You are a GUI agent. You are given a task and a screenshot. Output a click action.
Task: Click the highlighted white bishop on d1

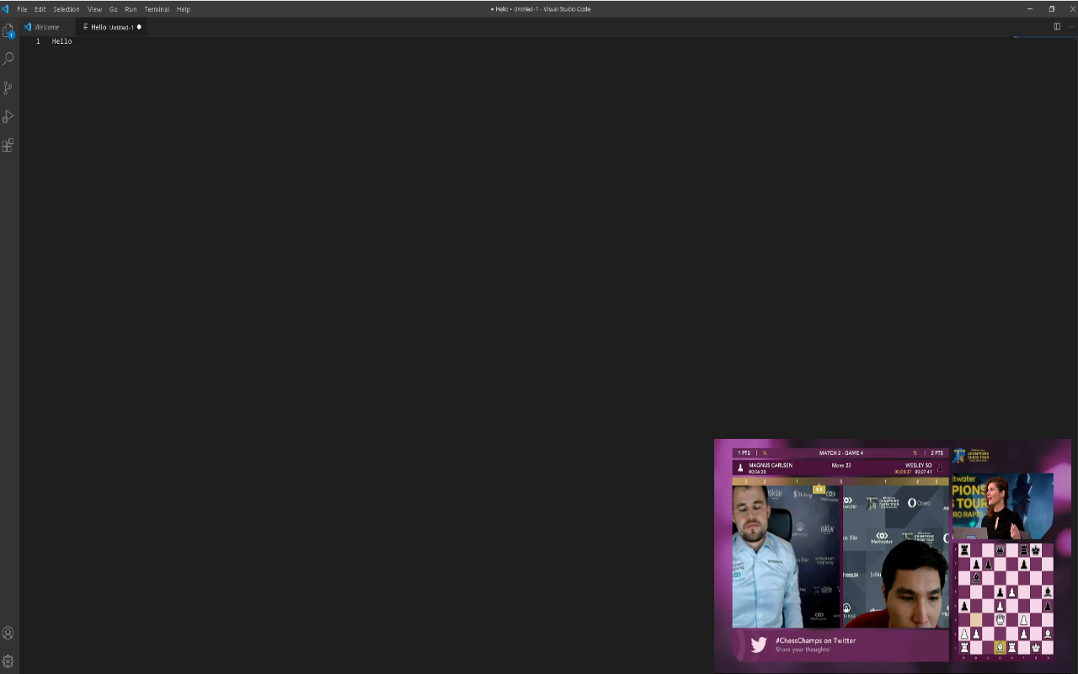1000,647
